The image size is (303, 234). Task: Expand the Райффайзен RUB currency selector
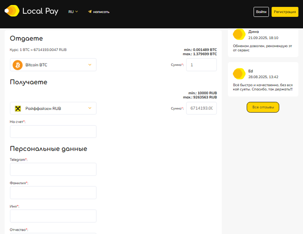[53, 108]
